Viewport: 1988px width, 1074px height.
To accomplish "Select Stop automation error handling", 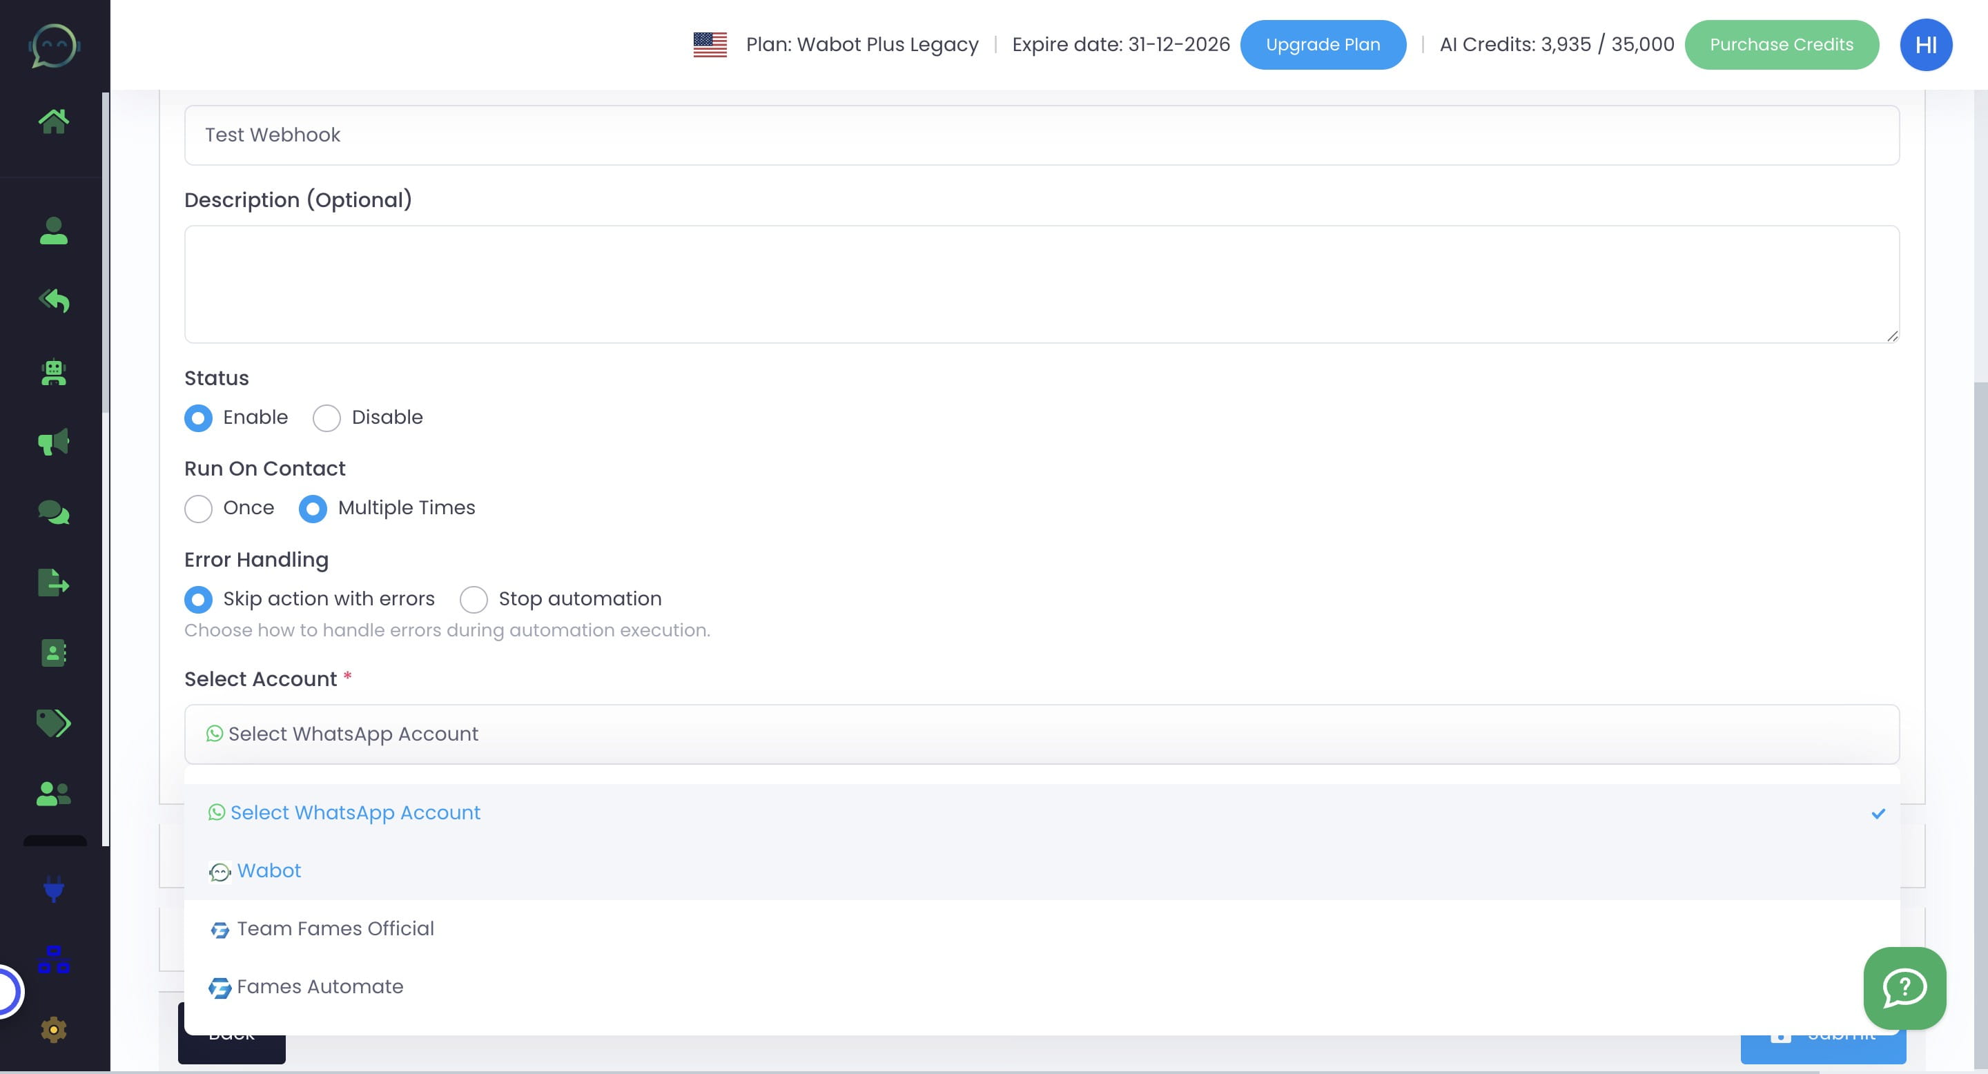I will coord(473,600).
